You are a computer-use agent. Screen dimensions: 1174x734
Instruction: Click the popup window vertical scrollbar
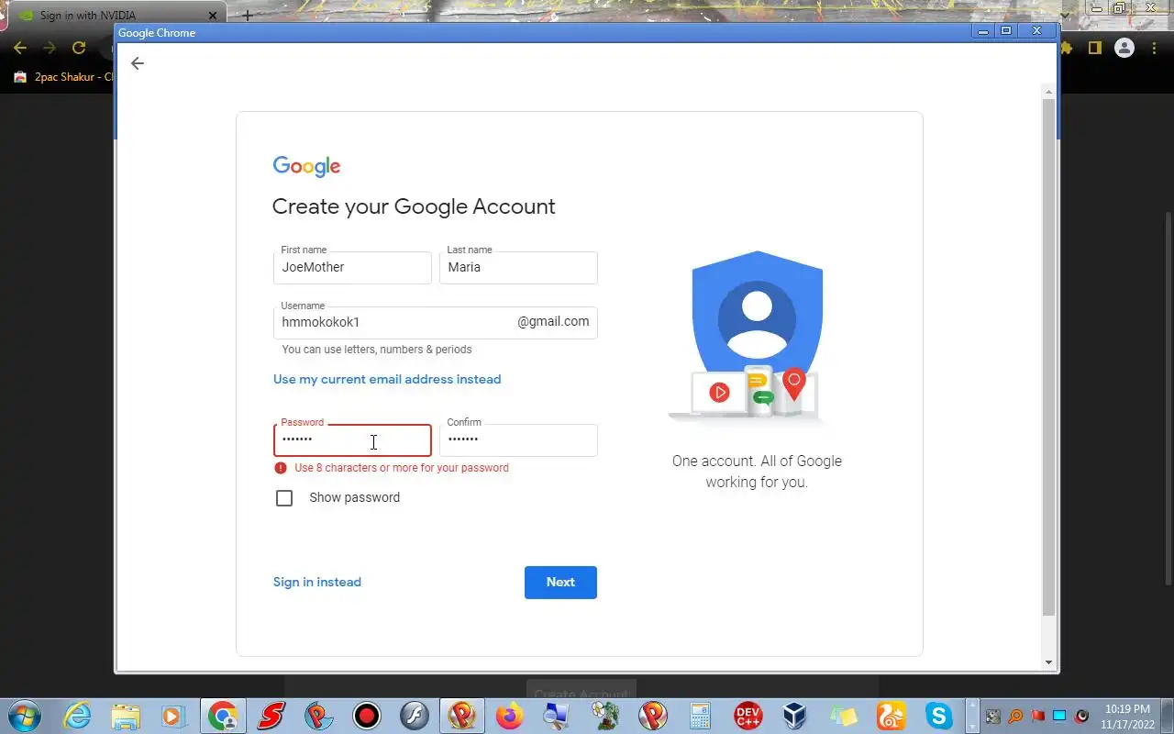pos(1048,358)
